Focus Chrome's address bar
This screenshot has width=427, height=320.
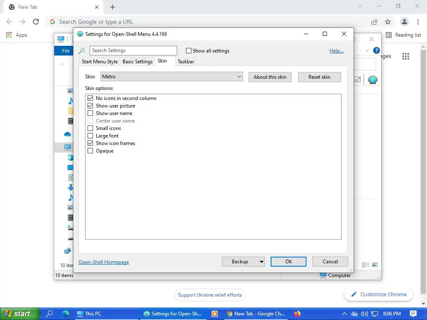point(208,22)
